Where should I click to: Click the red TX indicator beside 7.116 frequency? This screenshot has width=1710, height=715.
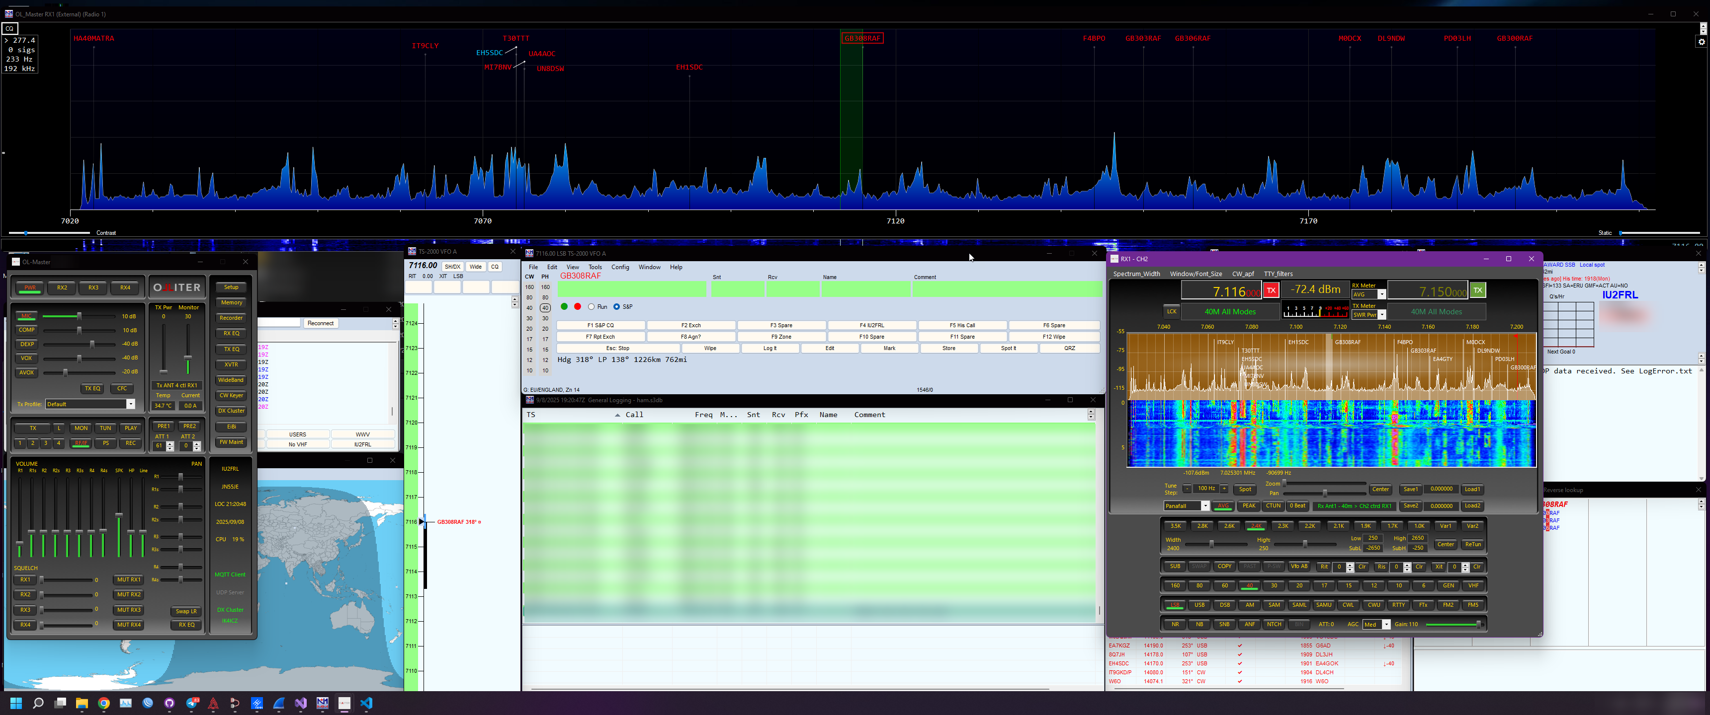point(1271,290)
